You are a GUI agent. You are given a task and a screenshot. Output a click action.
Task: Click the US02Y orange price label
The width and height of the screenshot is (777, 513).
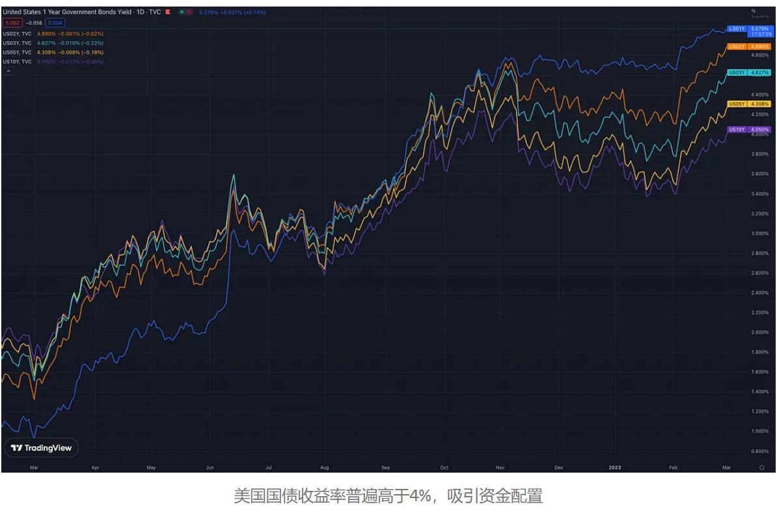748,47
